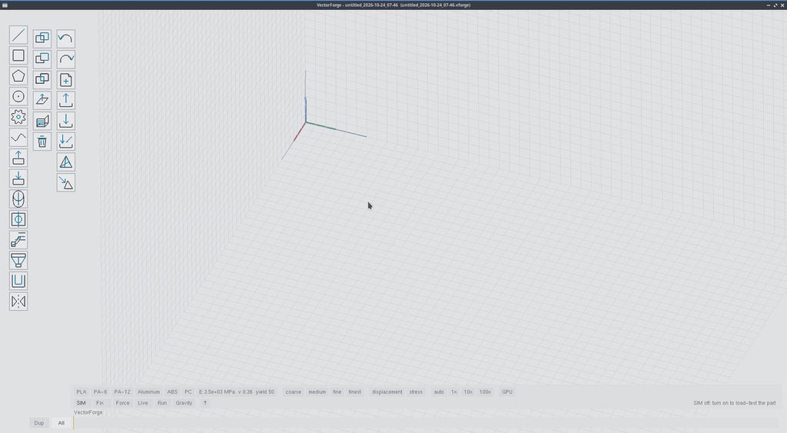
Task: Click the Export upload icon
Action: click(66, 101)
